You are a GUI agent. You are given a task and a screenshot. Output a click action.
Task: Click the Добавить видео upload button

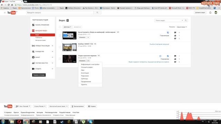coord(200,13)
